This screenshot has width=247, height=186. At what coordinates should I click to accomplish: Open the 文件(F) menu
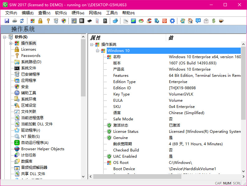pos(11,13)
